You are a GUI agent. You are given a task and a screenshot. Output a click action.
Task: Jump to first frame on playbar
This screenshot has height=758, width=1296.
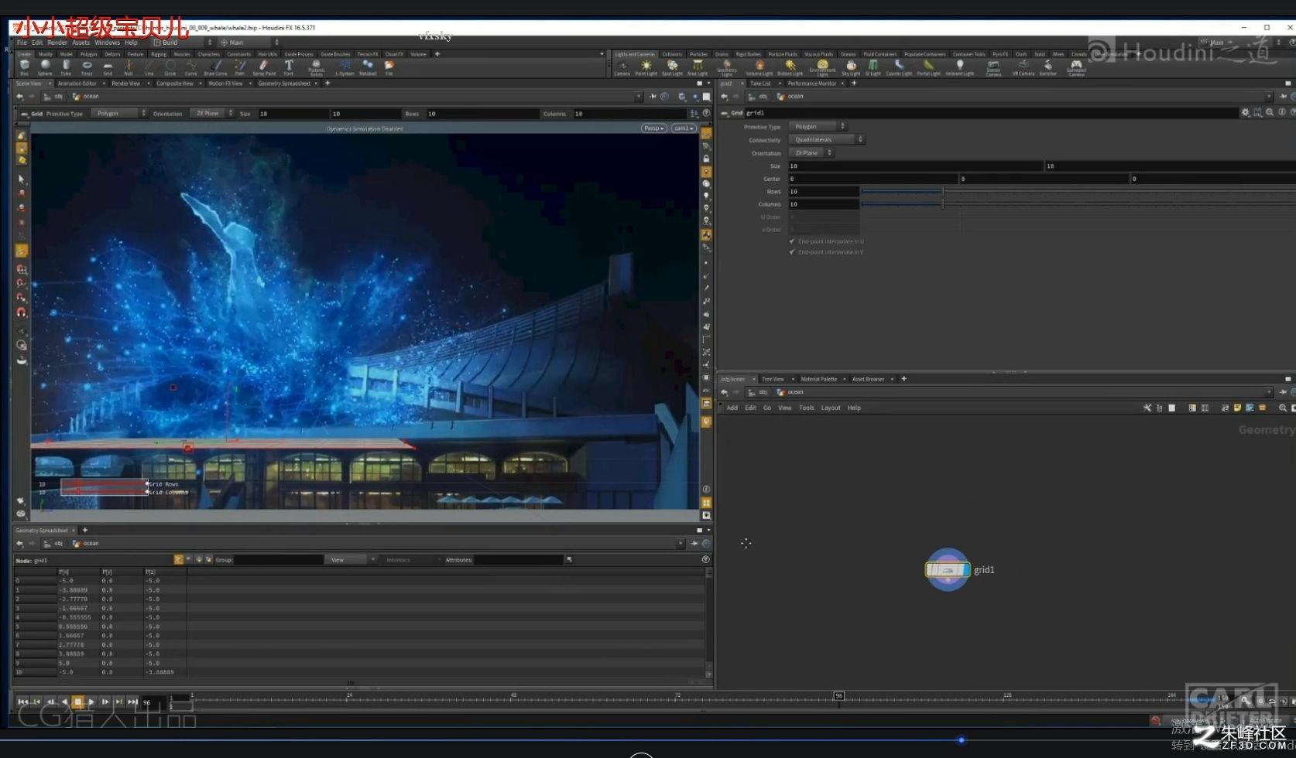[22, 702]
